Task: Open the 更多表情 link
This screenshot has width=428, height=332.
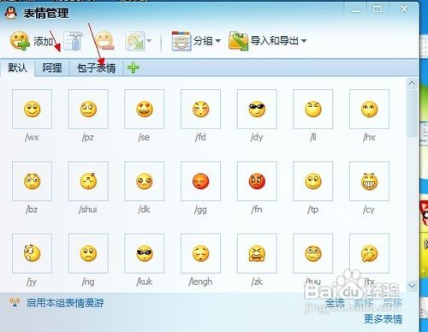Action: pyautogui.click(x=383, y=319)
